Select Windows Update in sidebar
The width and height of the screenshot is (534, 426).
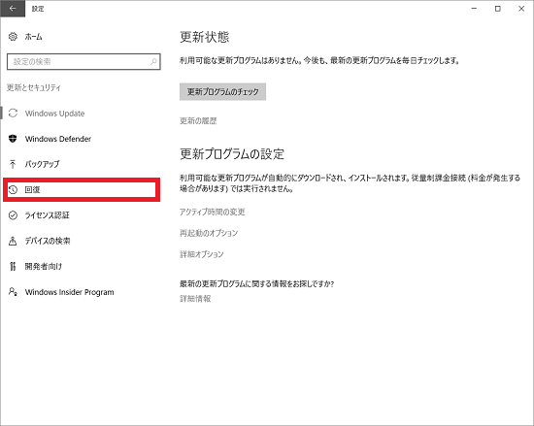click(x=54, y=114)
